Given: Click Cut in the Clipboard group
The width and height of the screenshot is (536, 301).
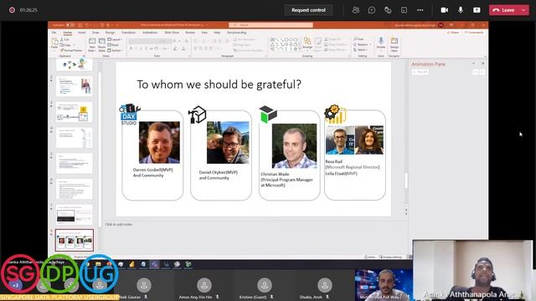Looking at the screenshot, I should pyautogui.click(x=64, y=39).
